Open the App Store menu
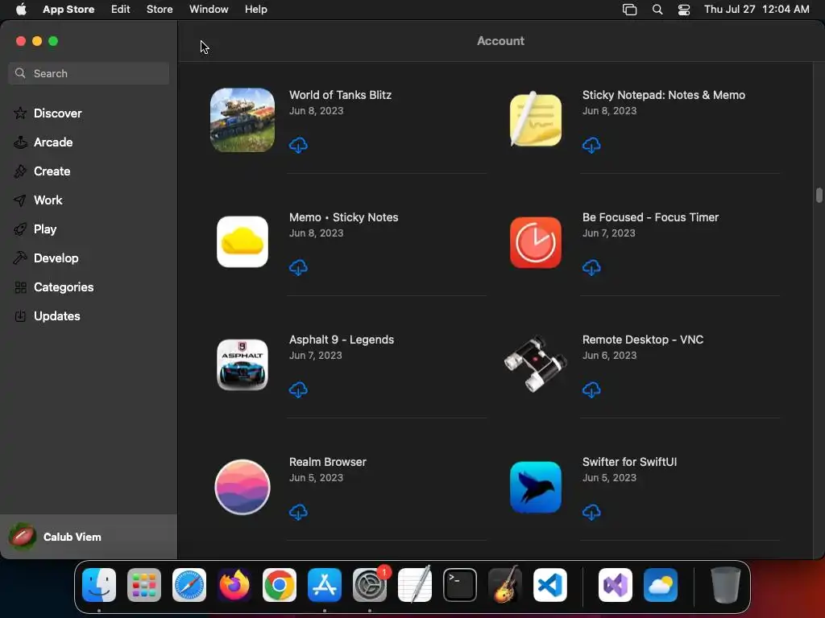 pyautogui.click(x=68, y=9)
